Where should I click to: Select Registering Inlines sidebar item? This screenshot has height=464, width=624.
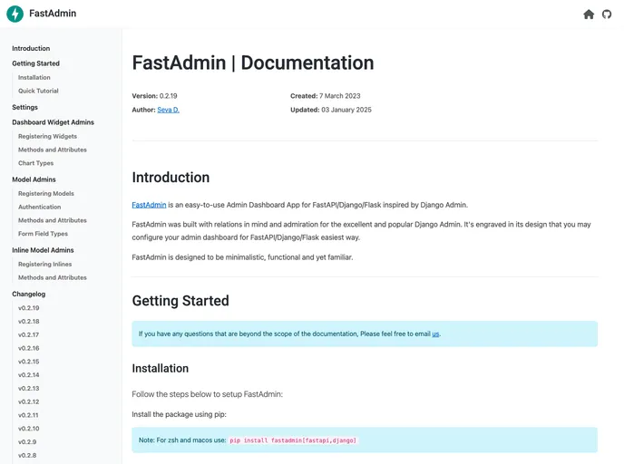tap(45, 265)
